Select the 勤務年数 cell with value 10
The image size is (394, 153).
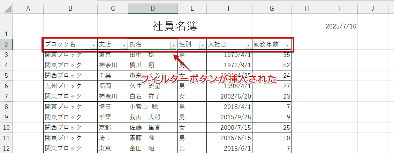tap(272, 138)
